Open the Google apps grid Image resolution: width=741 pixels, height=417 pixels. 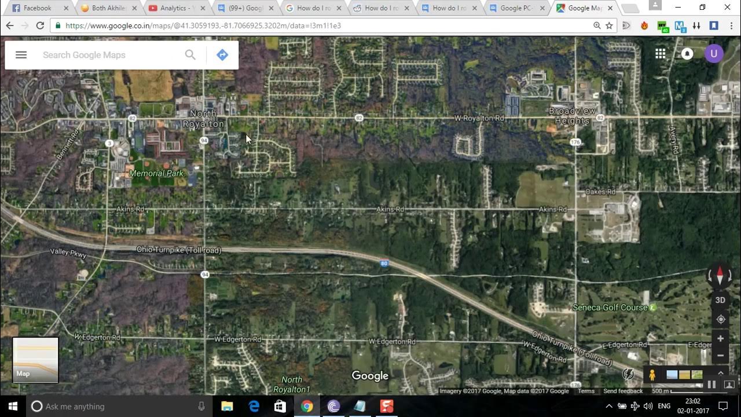tap(660, 54)
